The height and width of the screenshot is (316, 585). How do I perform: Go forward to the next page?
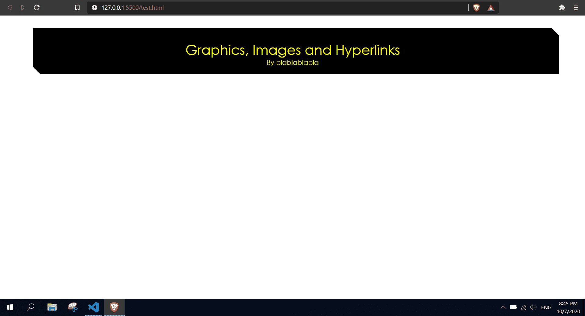23,8
